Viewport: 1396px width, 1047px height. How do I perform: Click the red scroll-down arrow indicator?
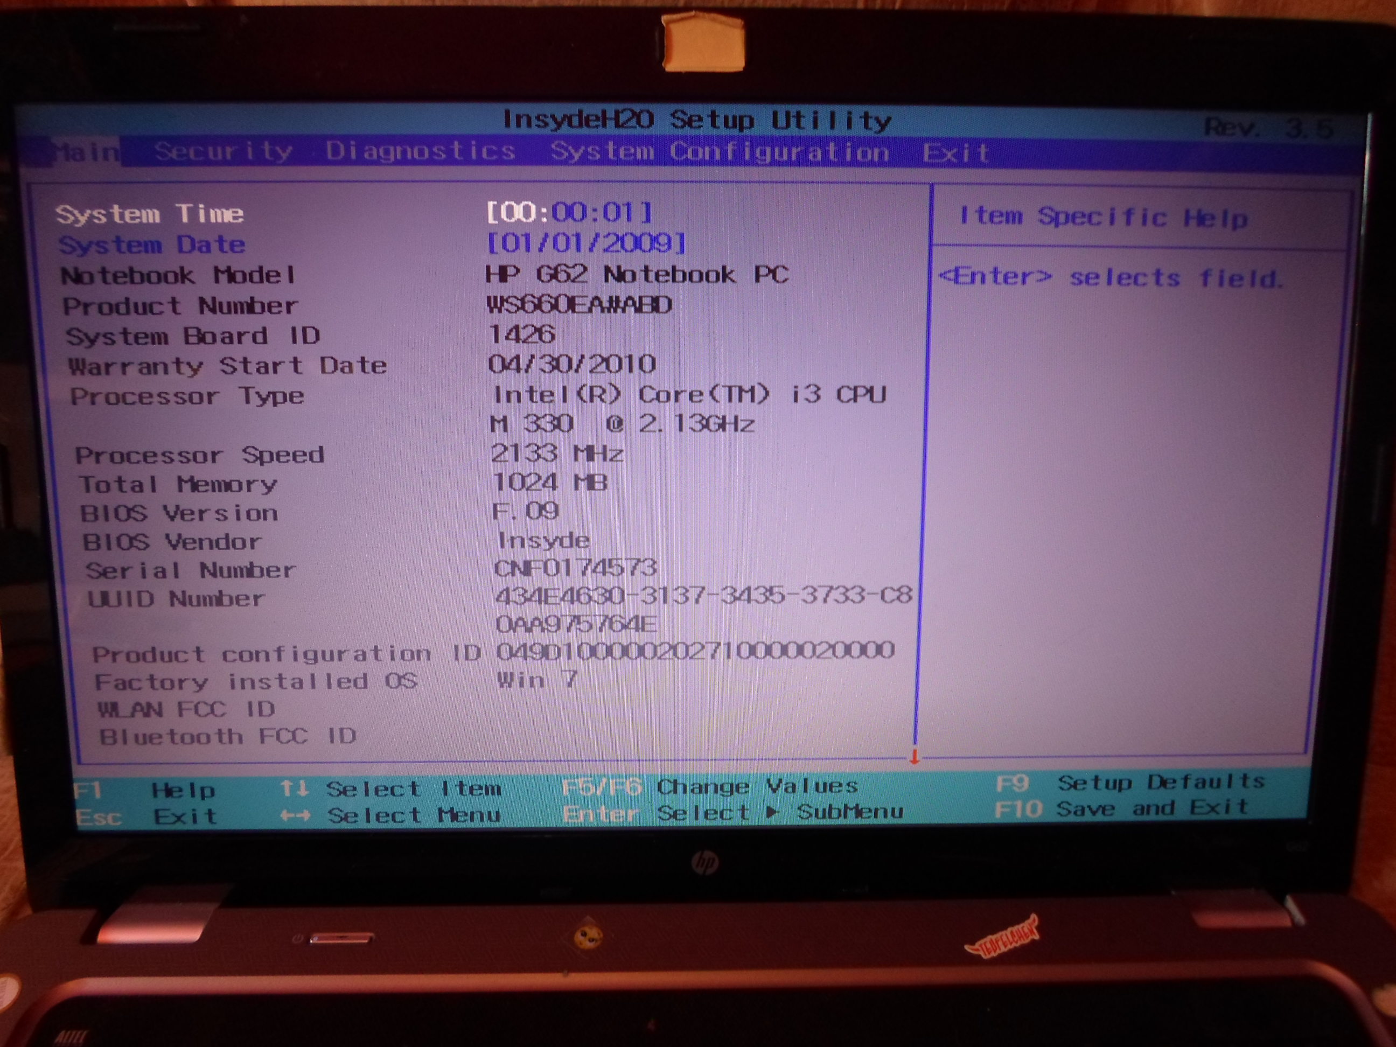pyautogui.click(x=914, y=757)
